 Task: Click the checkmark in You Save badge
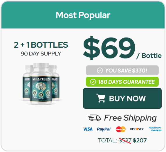tap(100, 70)
